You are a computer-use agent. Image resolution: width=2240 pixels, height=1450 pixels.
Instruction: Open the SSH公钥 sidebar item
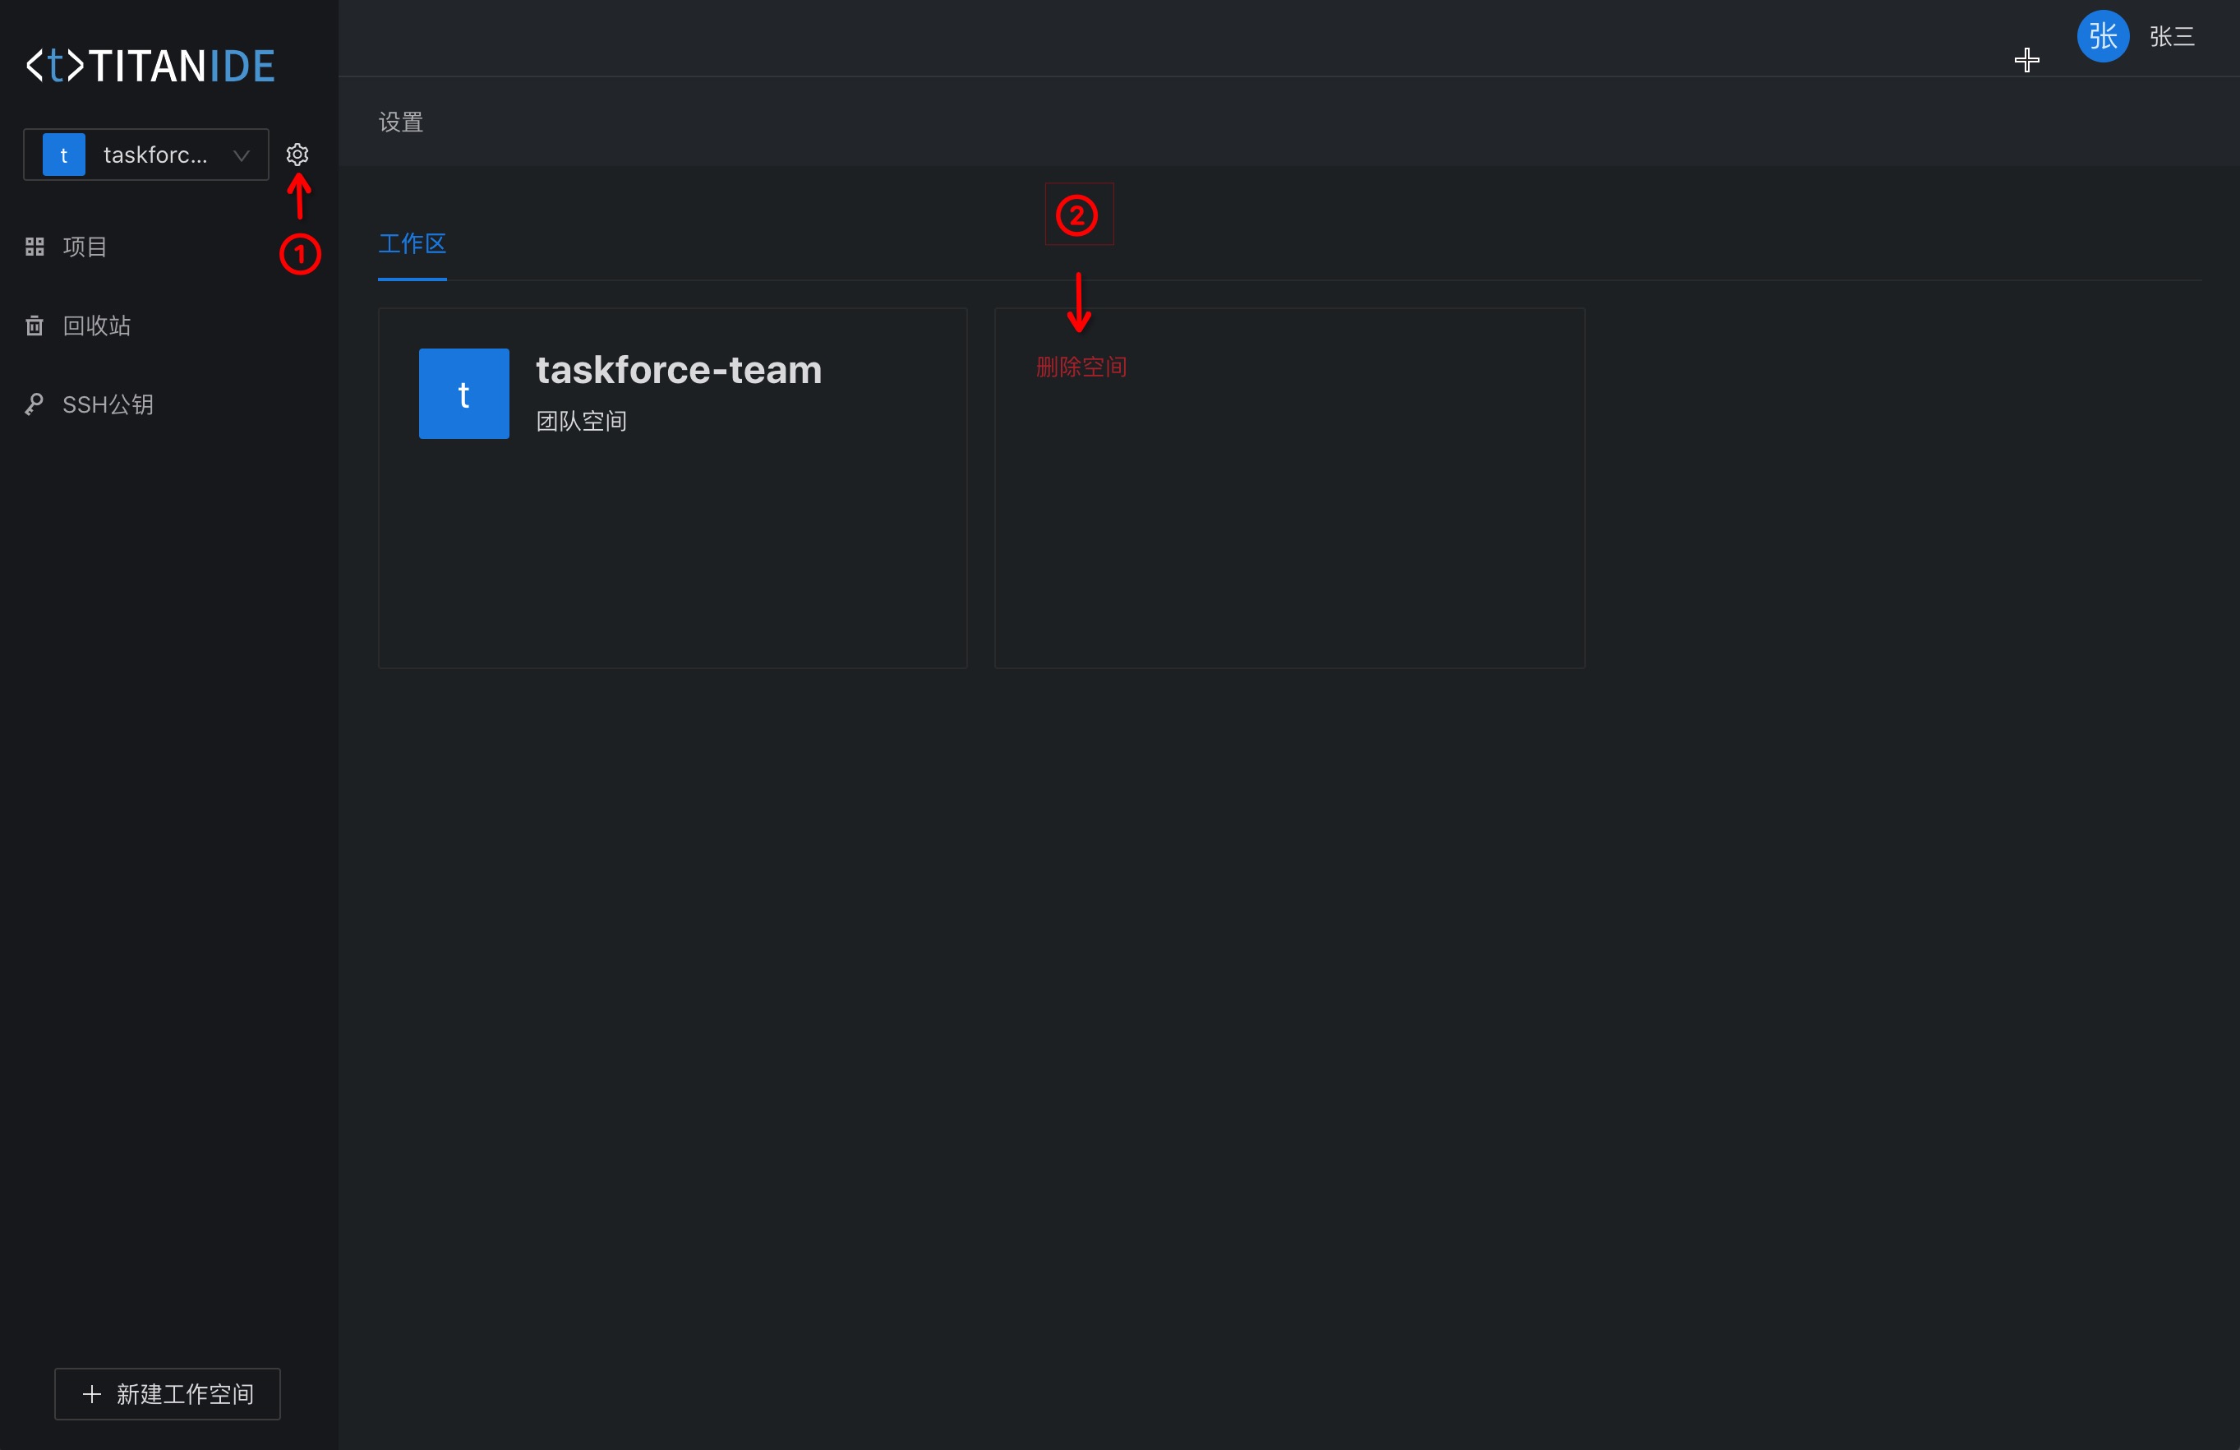point(108,405)
